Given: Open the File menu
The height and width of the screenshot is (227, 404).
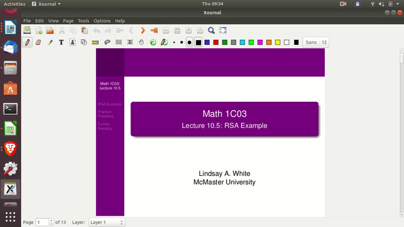Looking at the screenshot, I should 27,21.
